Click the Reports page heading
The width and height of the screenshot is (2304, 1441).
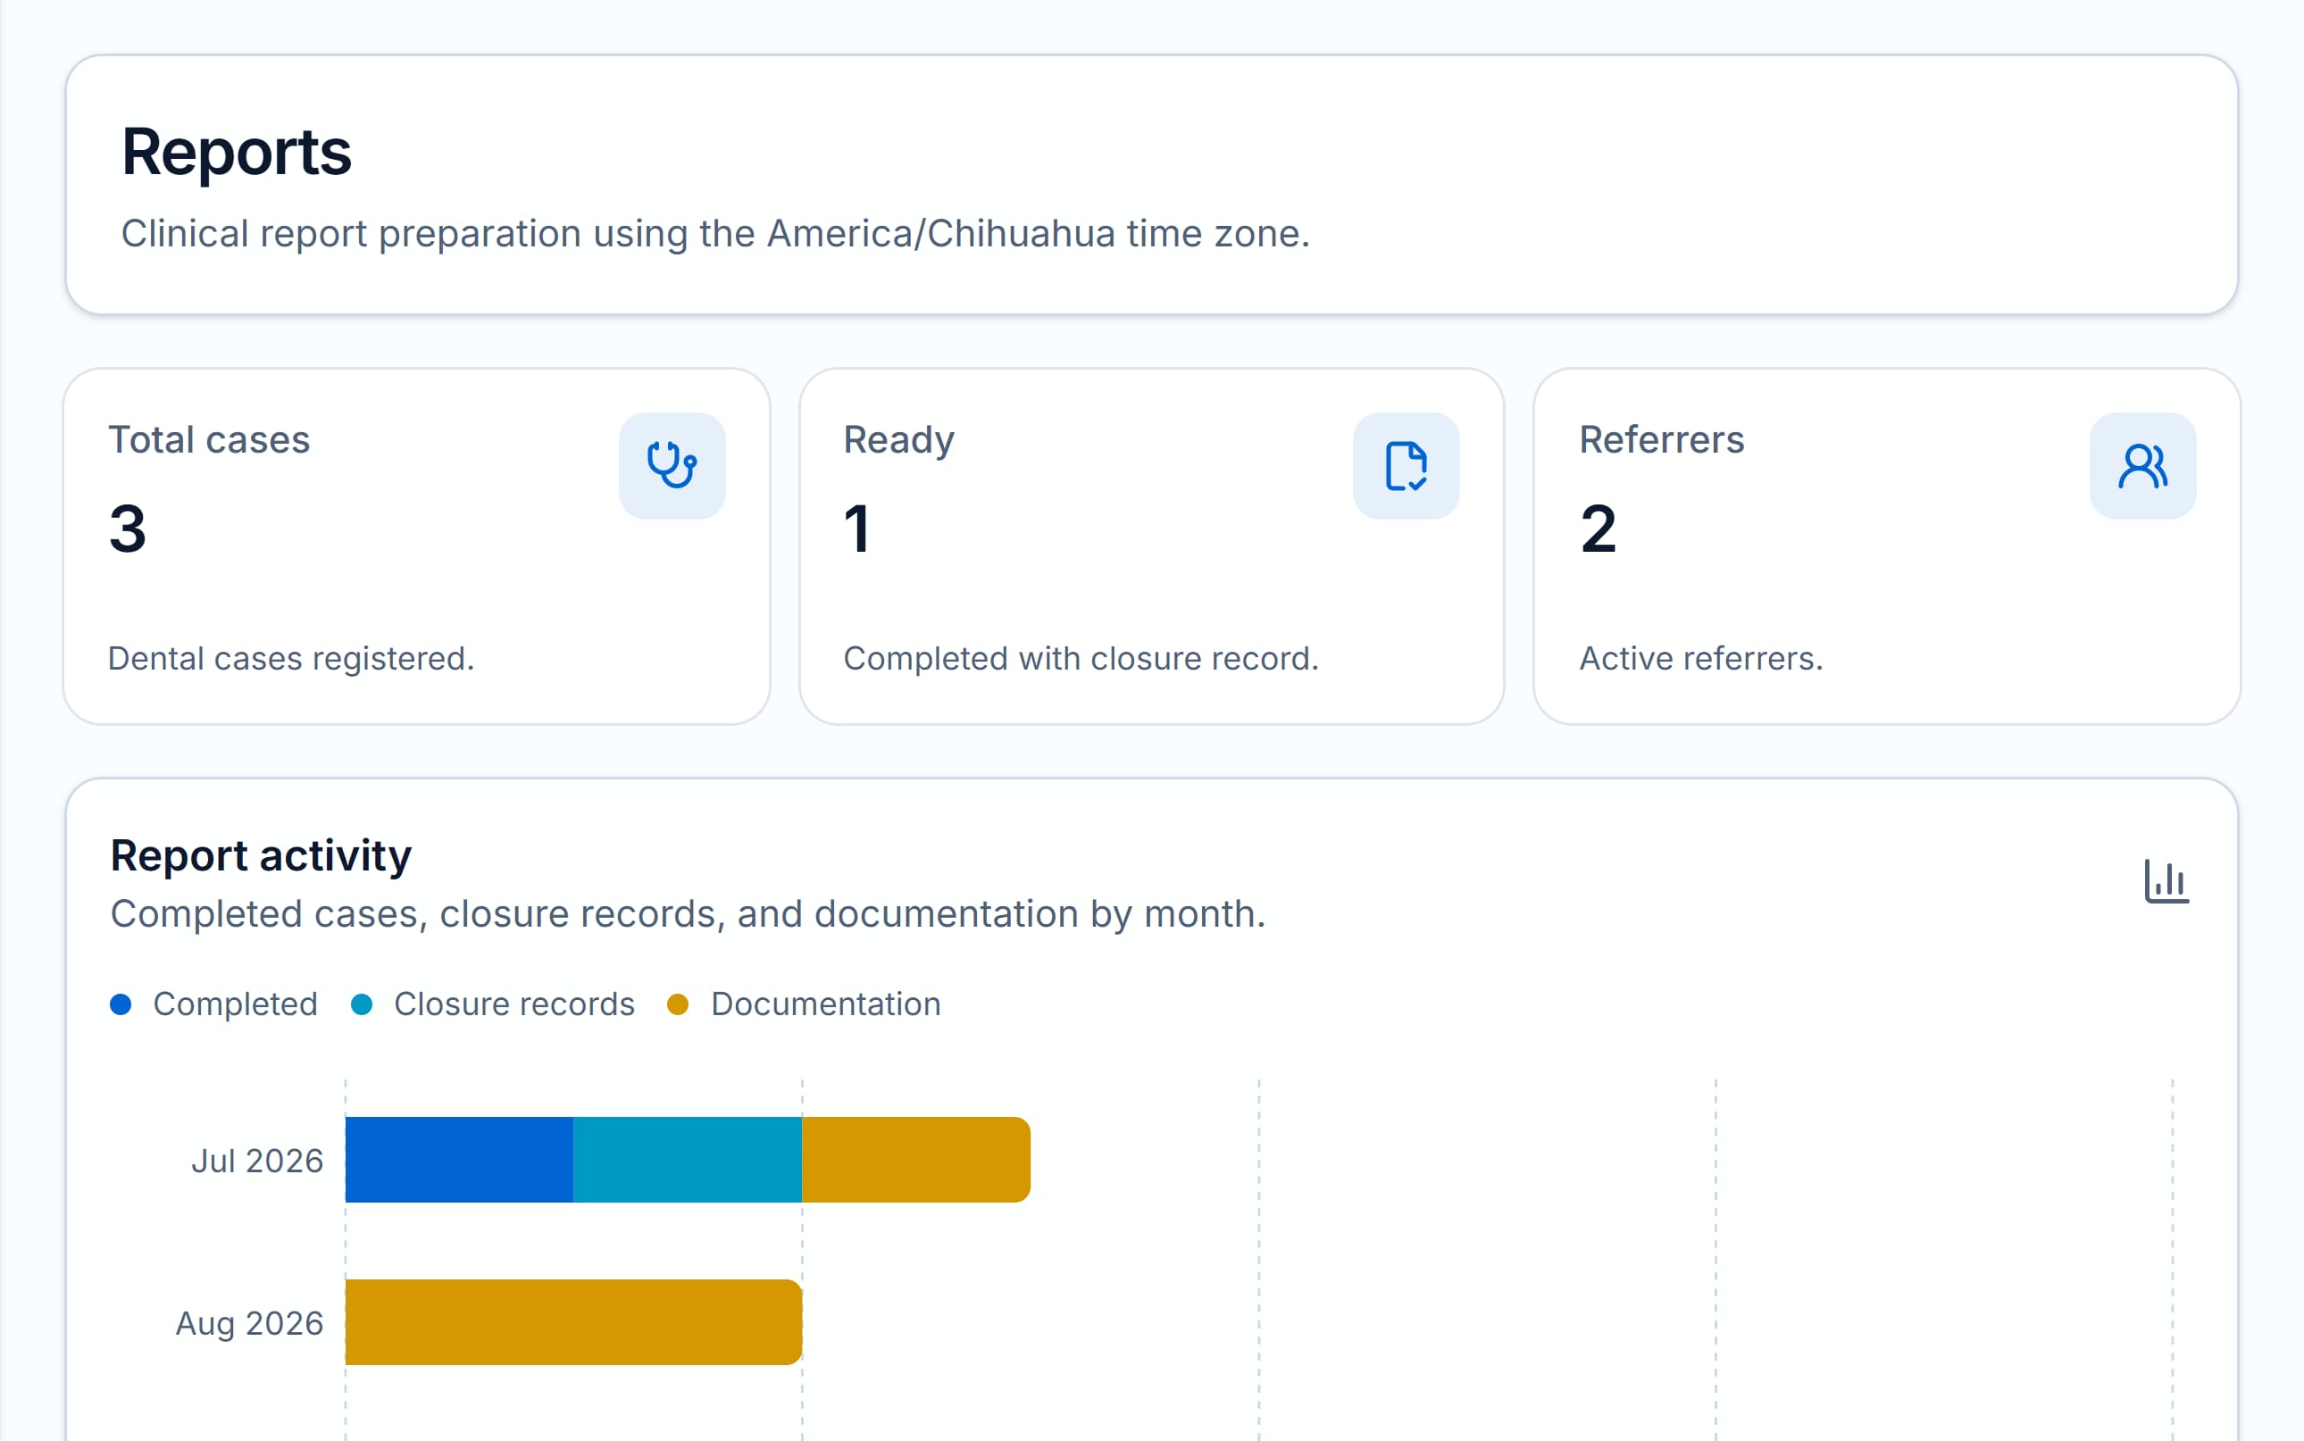coord(237,152)
